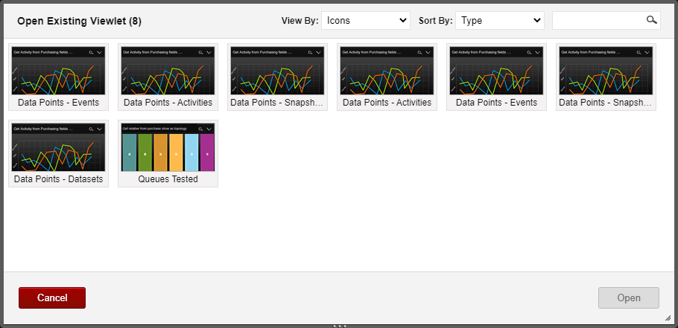Select the Data Points - Datasets viewlet

pos(58,154)
